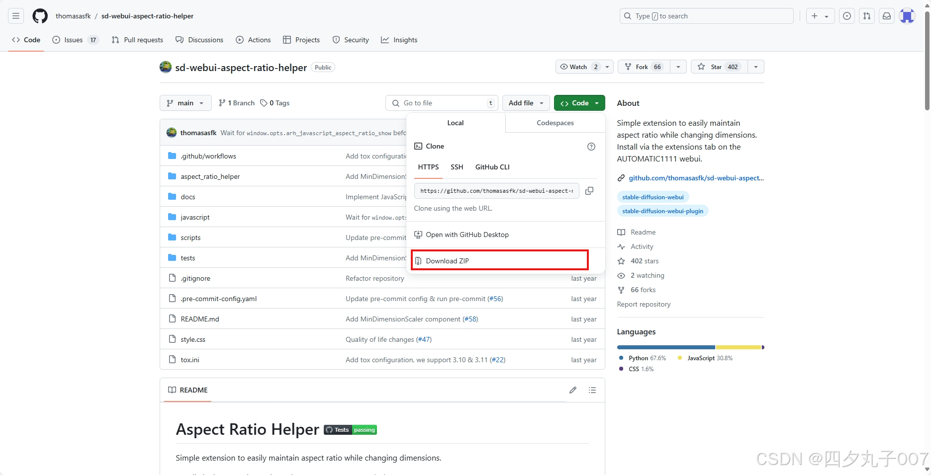This screenshot has width=931, height=475.
Task: Toggle the green Code dropdown button
Action: pyautogui.click(x=579, y=103)
